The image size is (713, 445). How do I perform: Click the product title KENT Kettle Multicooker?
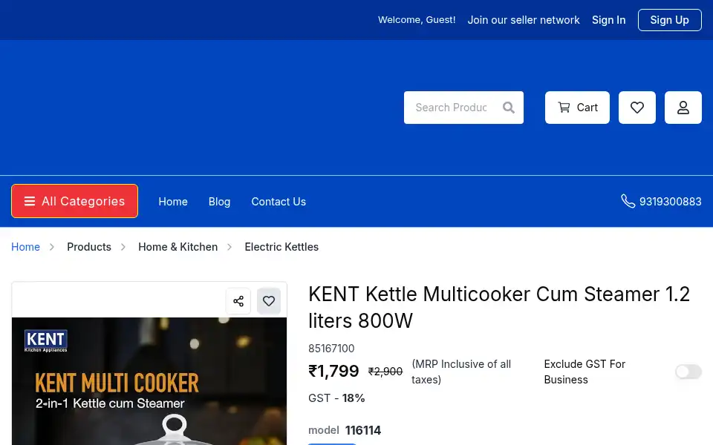(499, 307)
